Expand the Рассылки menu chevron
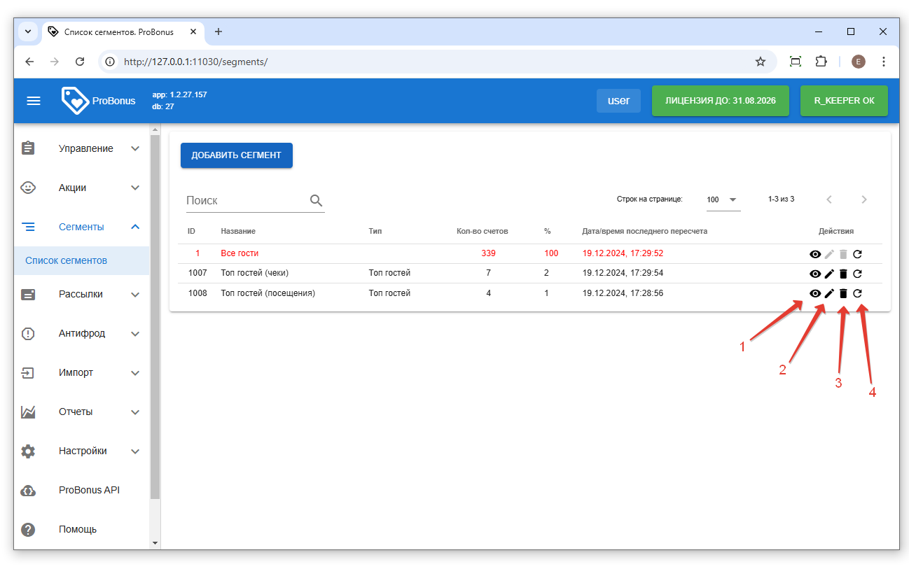Screen dimensions: 909x569 point(136,294)
